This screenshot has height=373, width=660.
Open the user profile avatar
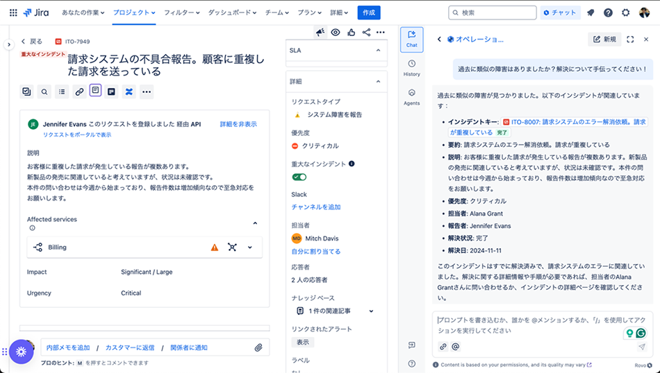[x=644, y=12]
